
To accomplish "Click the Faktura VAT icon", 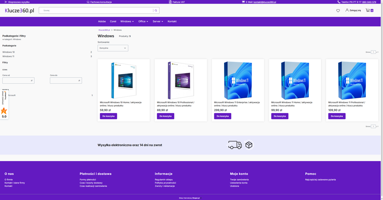I will [x=171, y=2].
